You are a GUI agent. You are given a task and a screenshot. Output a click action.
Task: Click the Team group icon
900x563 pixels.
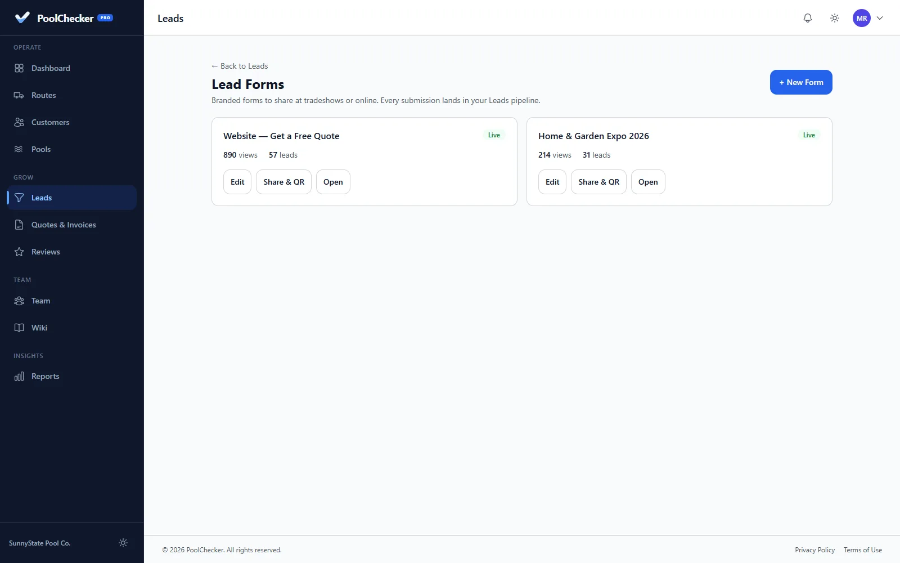(19, 301)
